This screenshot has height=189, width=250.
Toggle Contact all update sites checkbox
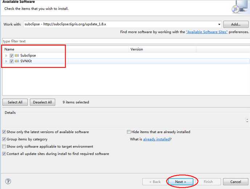4,154
